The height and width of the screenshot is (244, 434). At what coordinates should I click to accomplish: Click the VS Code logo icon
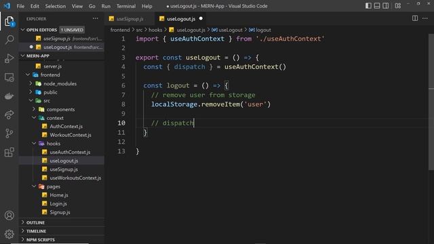pyautogui.click(x=7, y=6)
